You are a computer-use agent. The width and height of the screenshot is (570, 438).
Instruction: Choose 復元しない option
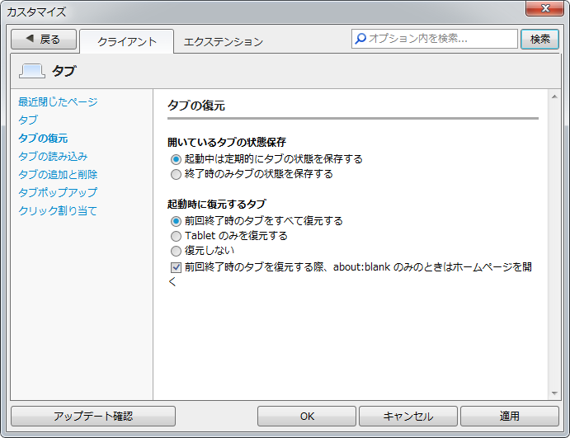tap(176, 251)
